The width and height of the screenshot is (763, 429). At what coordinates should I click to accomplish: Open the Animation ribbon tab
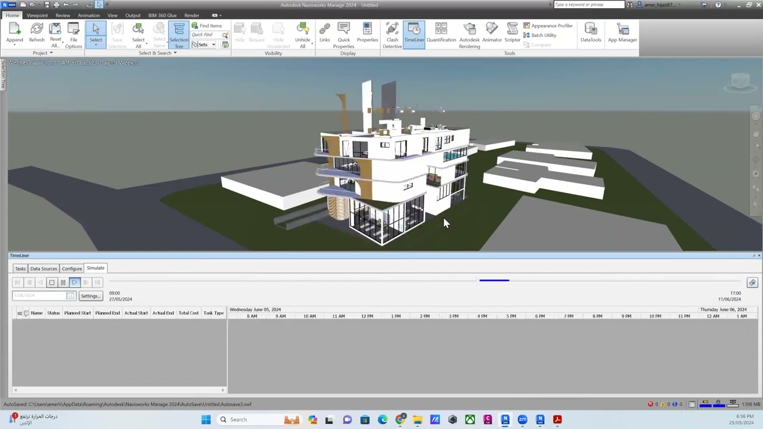pos(88,15)
